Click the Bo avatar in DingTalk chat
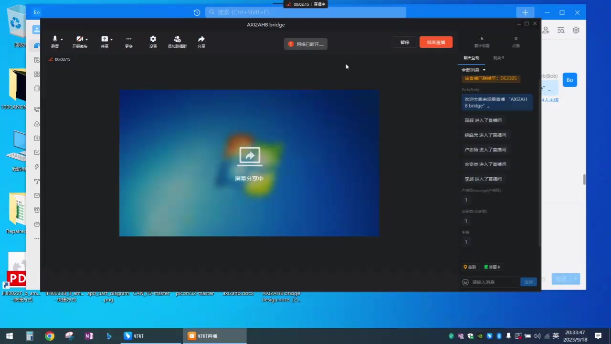The image size is (611, 344). [x=569, y=80]
